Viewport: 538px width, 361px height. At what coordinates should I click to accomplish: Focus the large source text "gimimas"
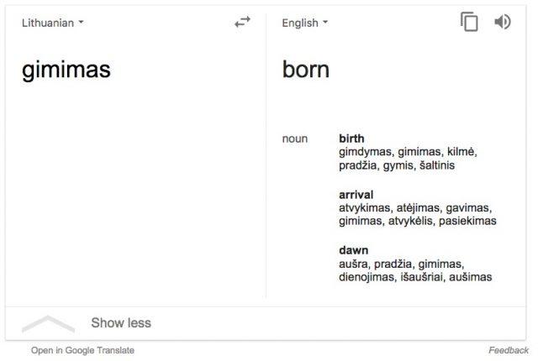point(66,71)
